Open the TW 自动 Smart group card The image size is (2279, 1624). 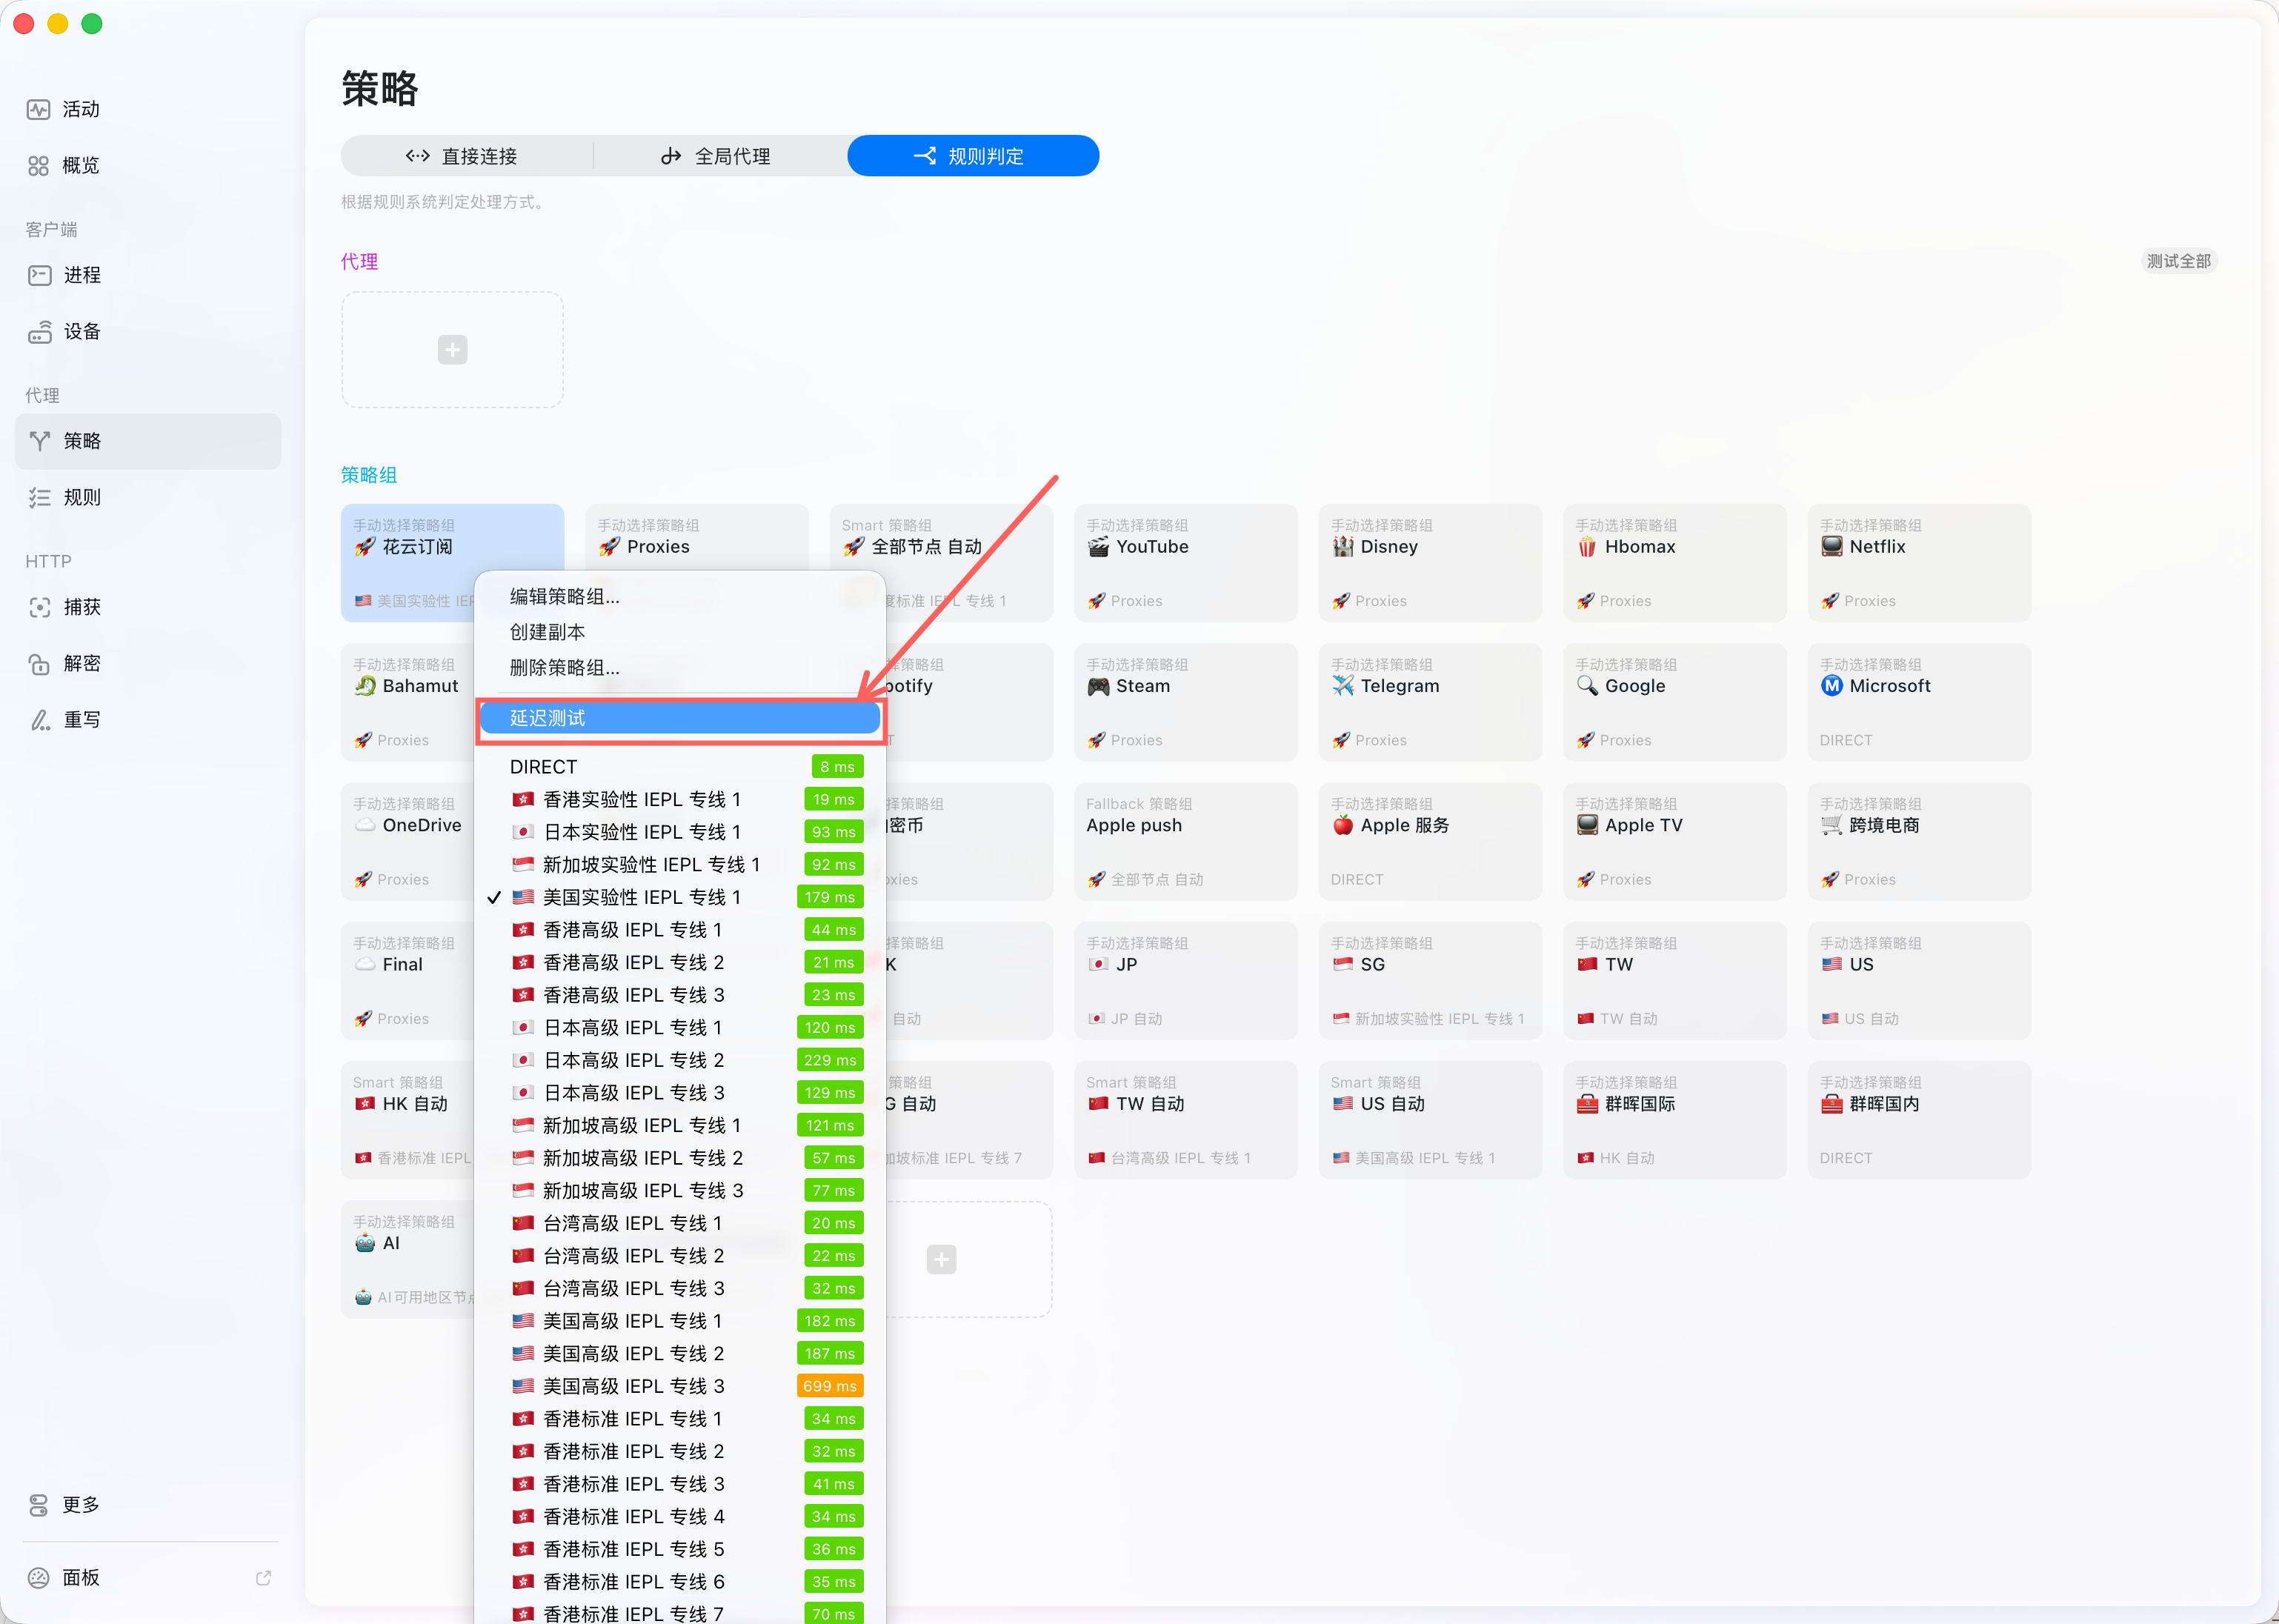(x=1186, y=1120)
